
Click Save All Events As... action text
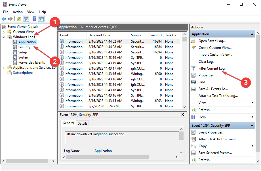pyautogui.click(x=213, y=89)
